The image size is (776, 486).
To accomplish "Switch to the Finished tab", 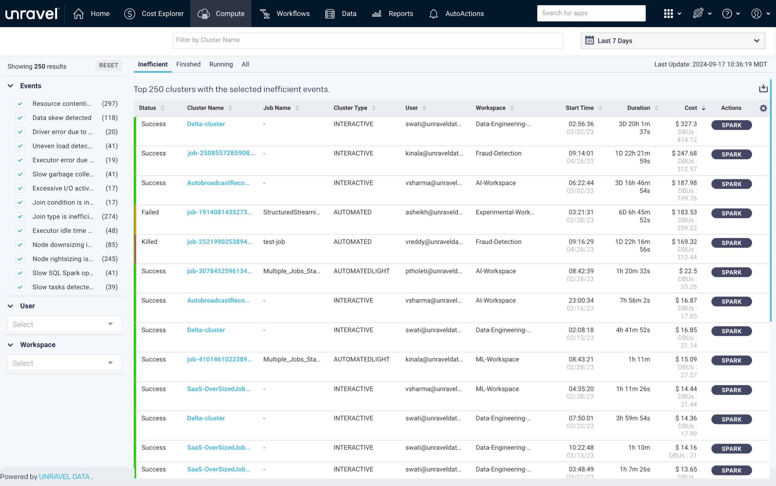I will coord(188,64).
